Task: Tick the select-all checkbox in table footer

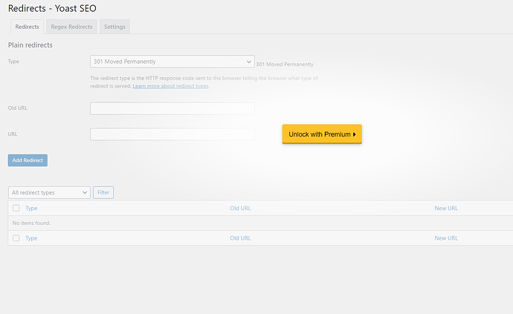Action: click(16, 238)
